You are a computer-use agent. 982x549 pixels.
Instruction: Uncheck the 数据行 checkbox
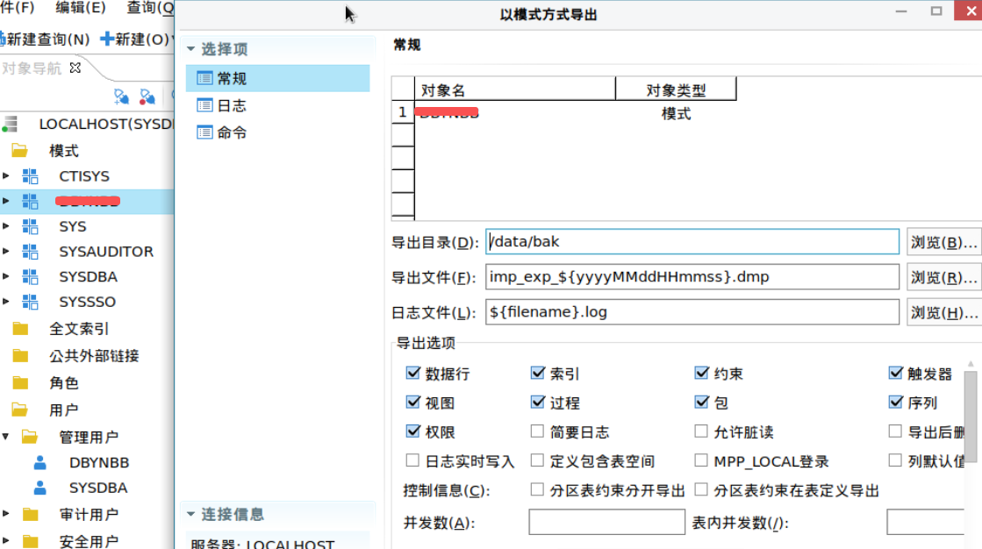[x=413, y=373]
